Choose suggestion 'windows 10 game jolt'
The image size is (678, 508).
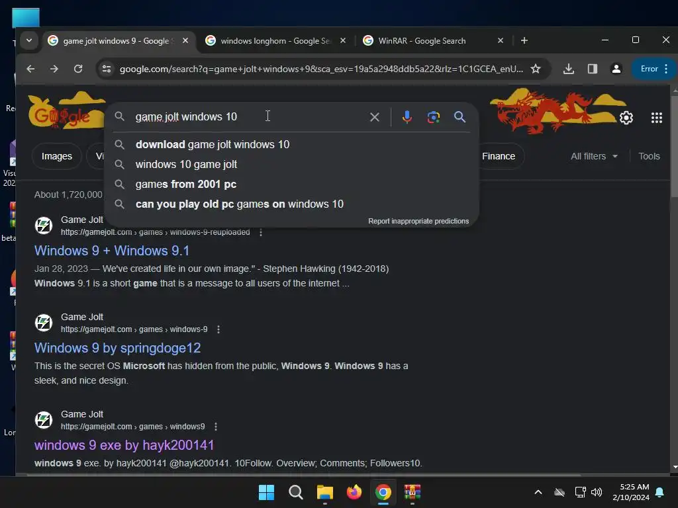tap(292, 164)
